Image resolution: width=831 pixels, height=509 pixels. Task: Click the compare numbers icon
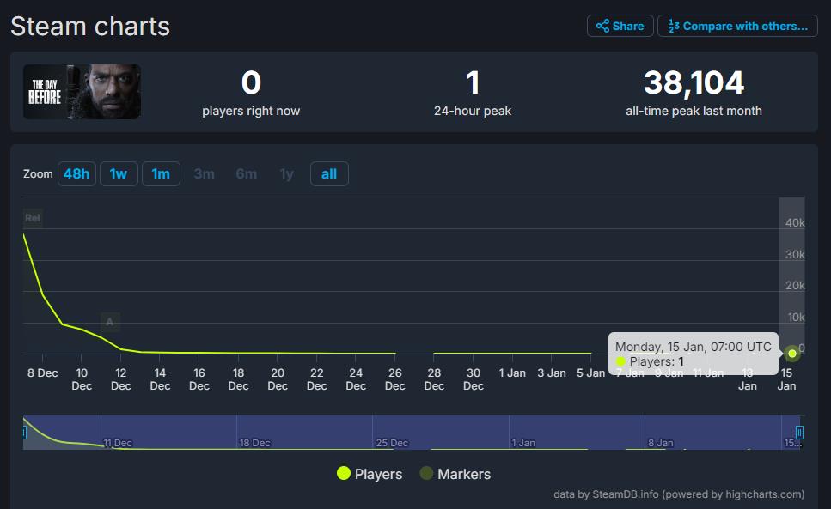[x=674, y=26]
